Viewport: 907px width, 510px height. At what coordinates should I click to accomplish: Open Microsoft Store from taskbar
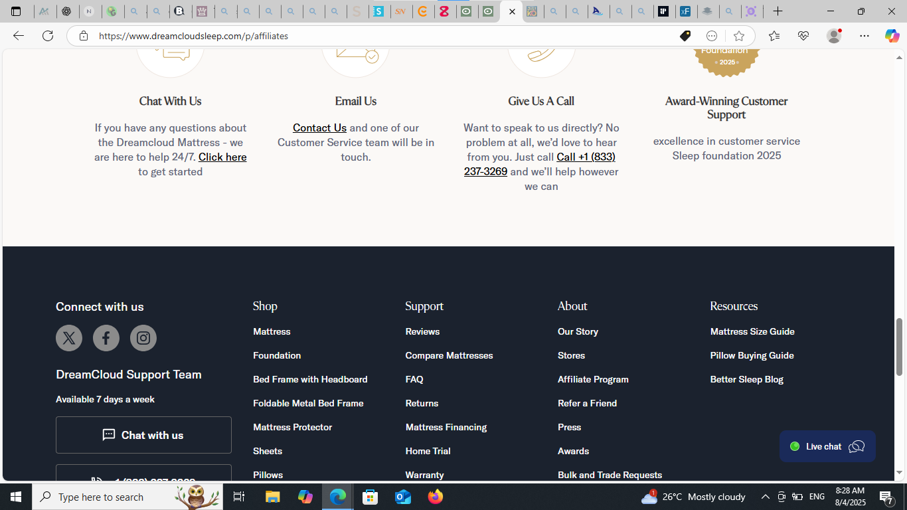point(371,497)
